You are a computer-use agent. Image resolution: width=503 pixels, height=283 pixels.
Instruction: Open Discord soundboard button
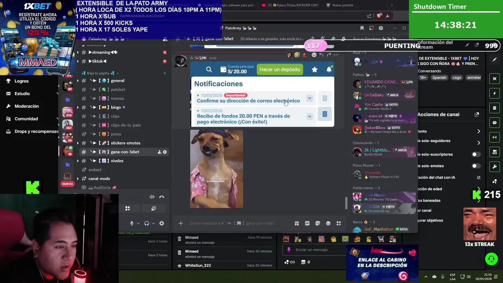[x=154, y=208]
